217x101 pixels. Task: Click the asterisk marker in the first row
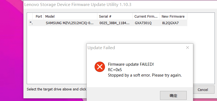pos(31,23)
